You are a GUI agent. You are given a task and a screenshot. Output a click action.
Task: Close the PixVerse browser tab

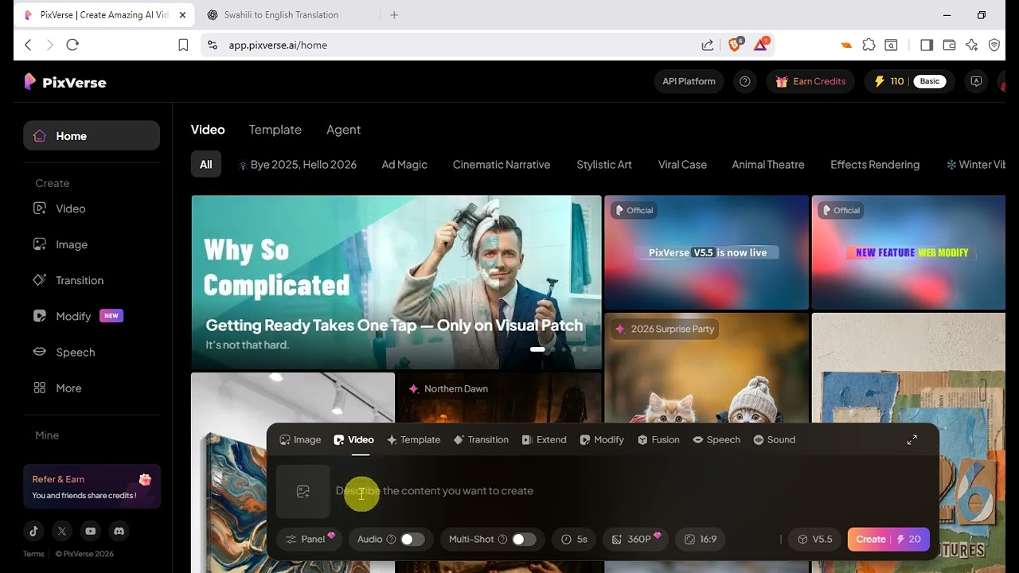(x=182, y=15)
